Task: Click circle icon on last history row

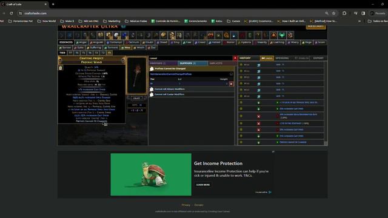Action: coord(241,142)
